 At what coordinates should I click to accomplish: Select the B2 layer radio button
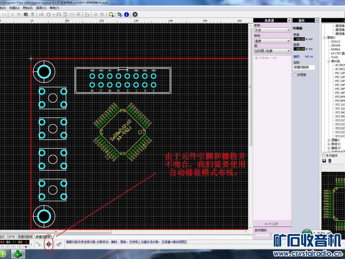pyautogui.click(x=20, y=246)
